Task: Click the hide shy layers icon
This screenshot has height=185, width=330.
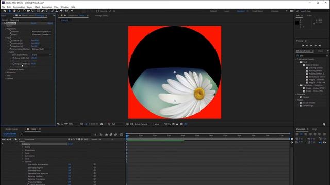Action: (107, 135)
